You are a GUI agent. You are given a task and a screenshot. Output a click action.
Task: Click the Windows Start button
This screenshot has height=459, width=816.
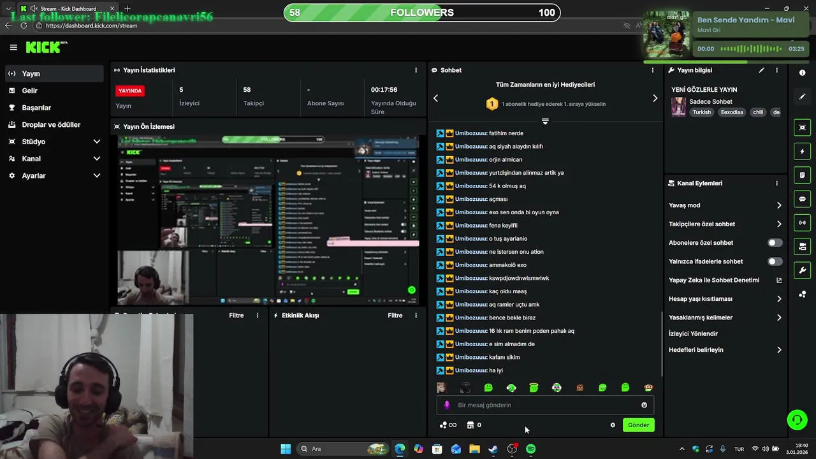(x=286, y=449)
